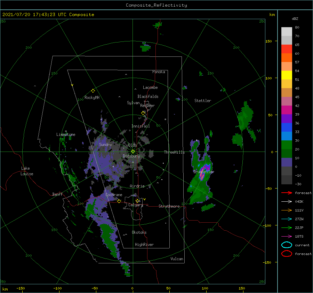This screenshot has width=313, height=293.
Task: Click the yellow diamond marker near RockyMH
Action: (x=93, y=91)
